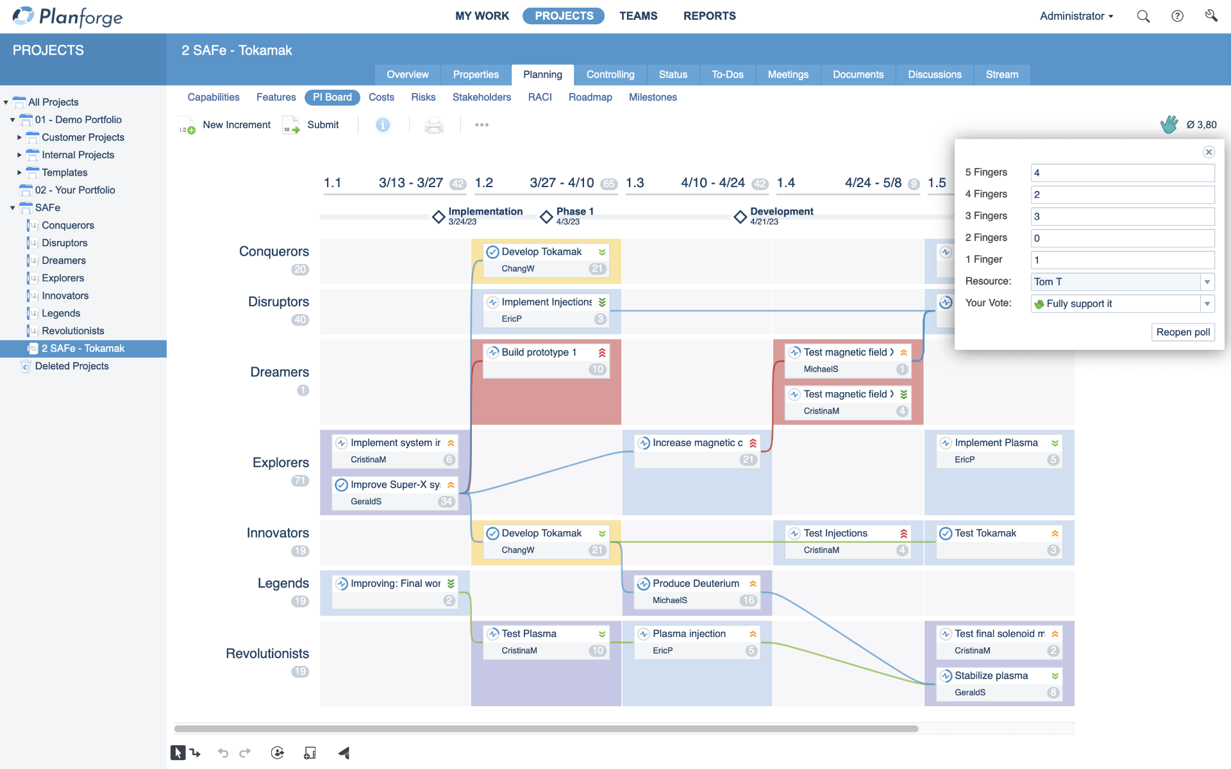Close the confidence vote popup
Image resolution: width=1231 pixels, height=769 pixels.
pyautogui.click(x=1209, y=152)
